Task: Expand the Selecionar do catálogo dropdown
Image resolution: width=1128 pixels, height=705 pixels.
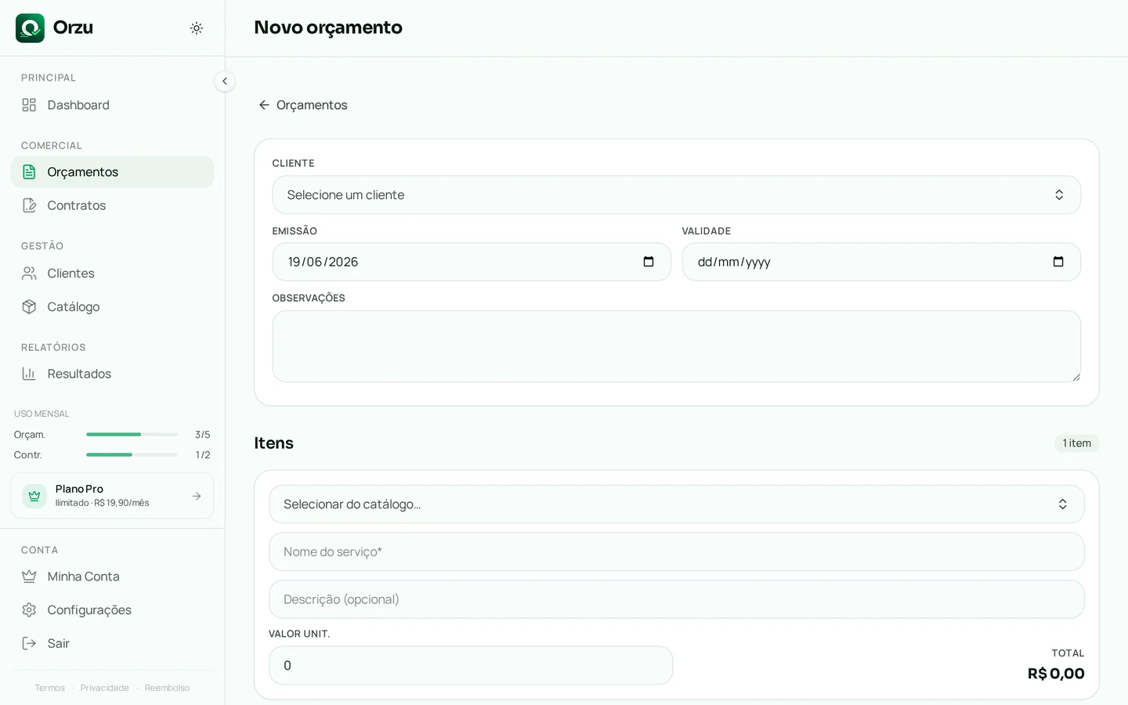Action: [x=677, y=504]
